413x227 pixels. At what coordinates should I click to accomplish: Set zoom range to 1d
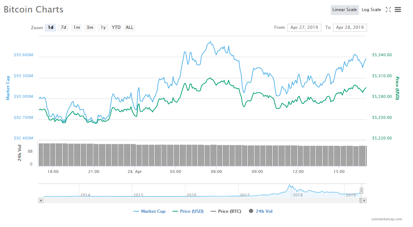coord(50,27)
